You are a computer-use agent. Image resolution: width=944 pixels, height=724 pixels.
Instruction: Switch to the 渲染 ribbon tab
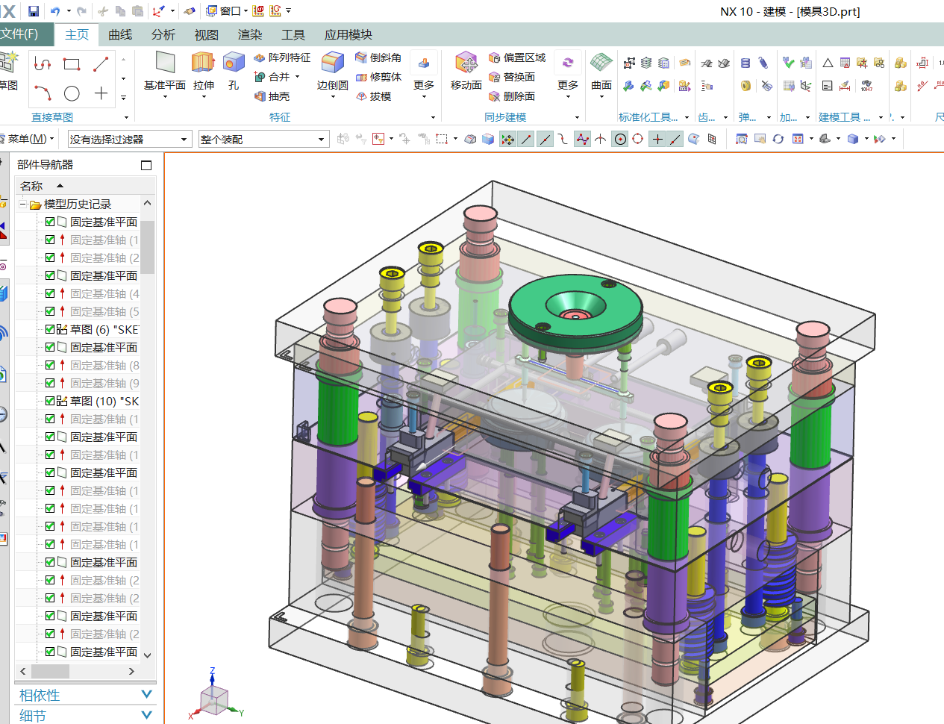coord(250,34)
